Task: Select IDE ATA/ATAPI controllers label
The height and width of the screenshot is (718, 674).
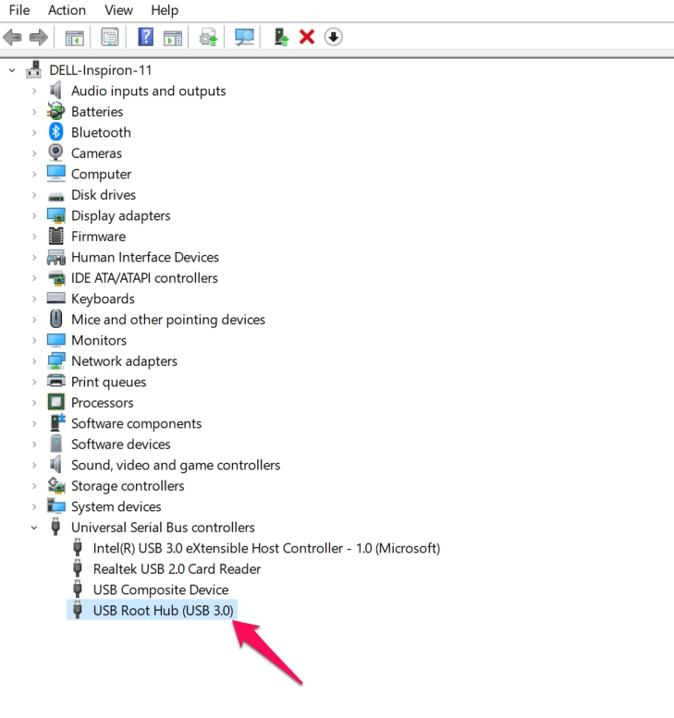Action: [144, 278]
